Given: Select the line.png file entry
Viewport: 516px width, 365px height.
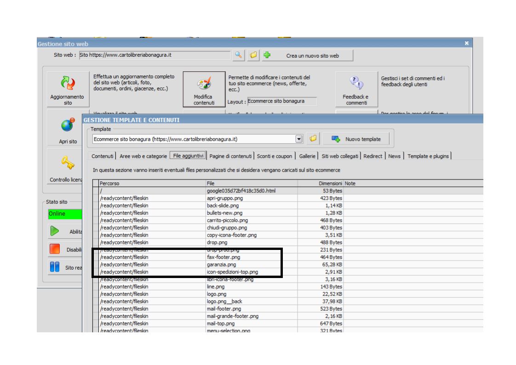Looking at the screenshot, I should point(216,287).
